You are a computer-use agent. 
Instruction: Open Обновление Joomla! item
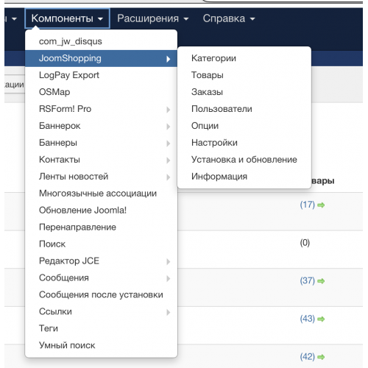pos(101,210)
